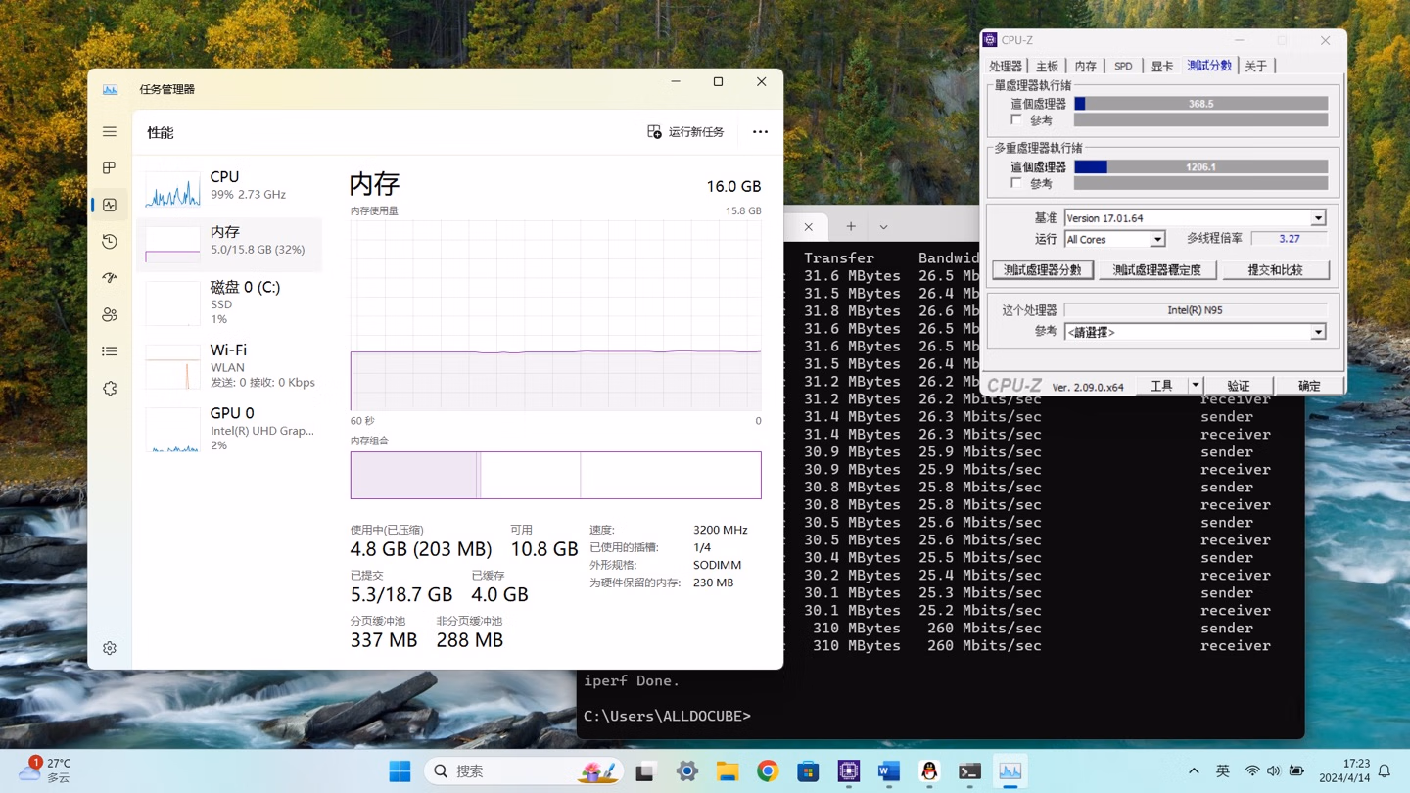Open Microsoft Word from taskbar
1410x793 pixels.
pyautogui.click(x=888, y=771)
